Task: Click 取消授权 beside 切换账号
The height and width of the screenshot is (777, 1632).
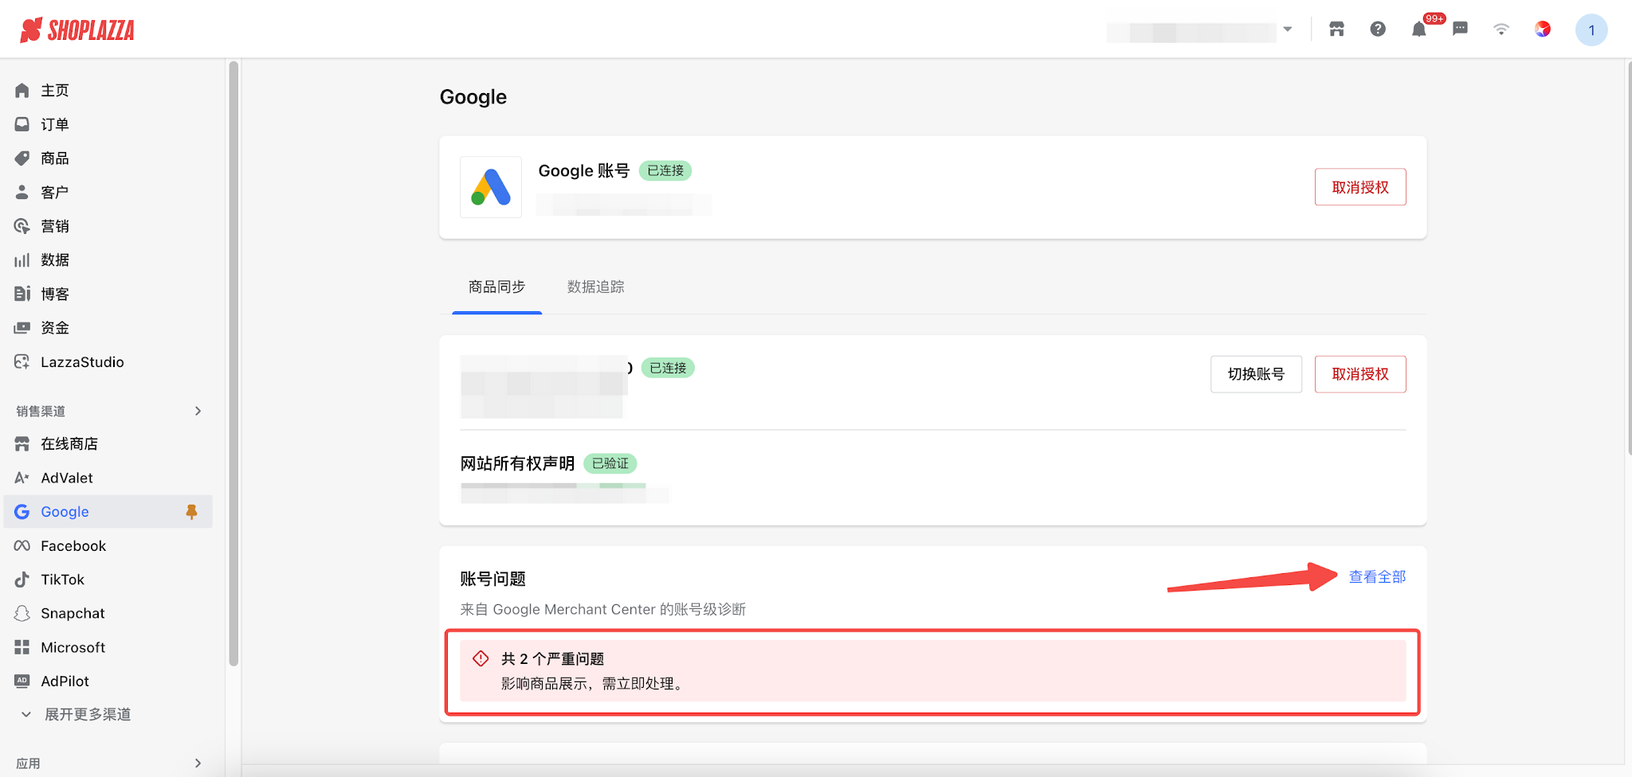Action: click(1360, 374)
